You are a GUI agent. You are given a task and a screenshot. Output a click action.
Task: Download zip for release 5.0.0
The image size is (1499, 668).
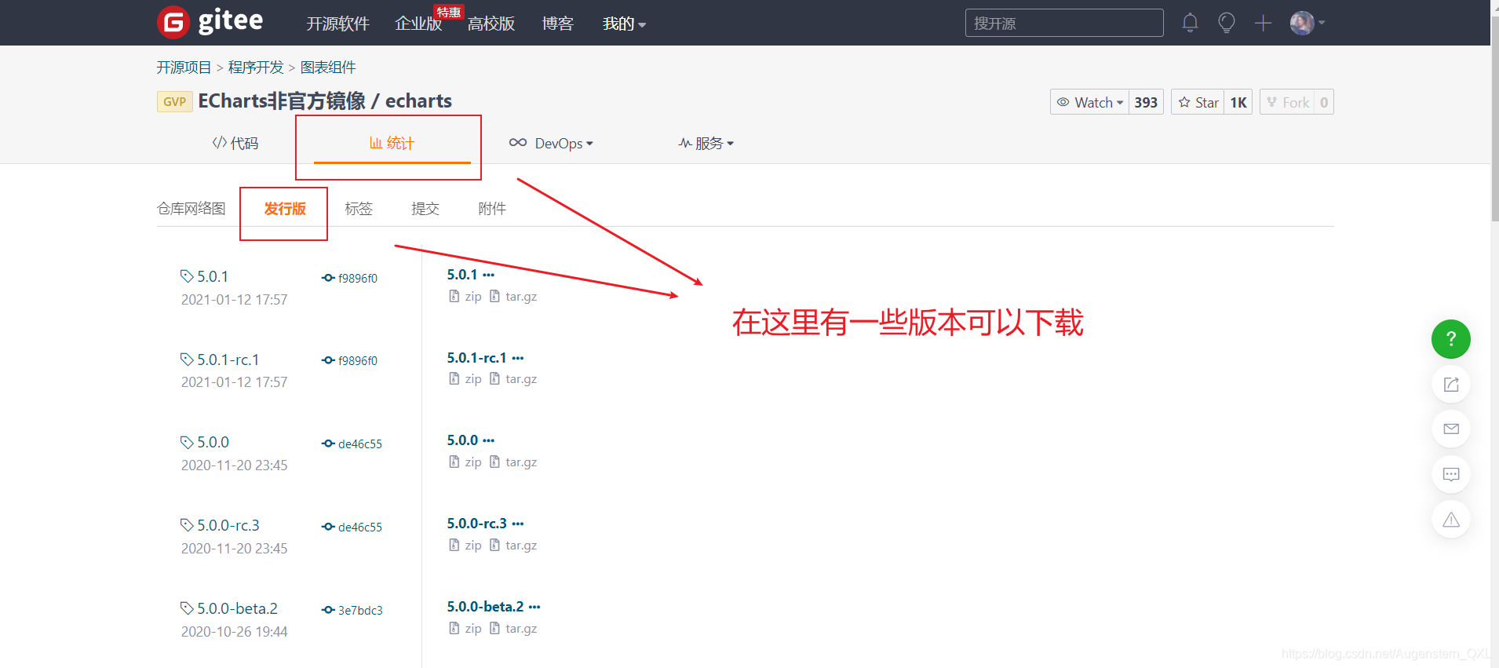click(x=465, y=462)
